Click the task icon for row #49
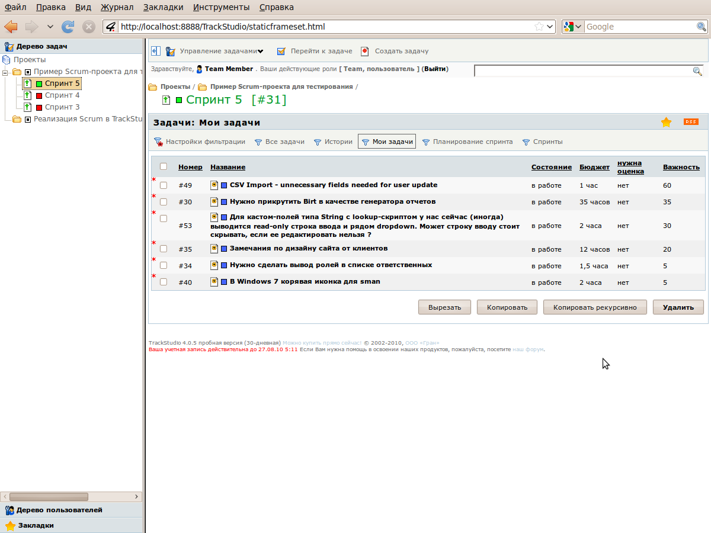711x533 pixels. pyautogui.click(x=214, y=185)
